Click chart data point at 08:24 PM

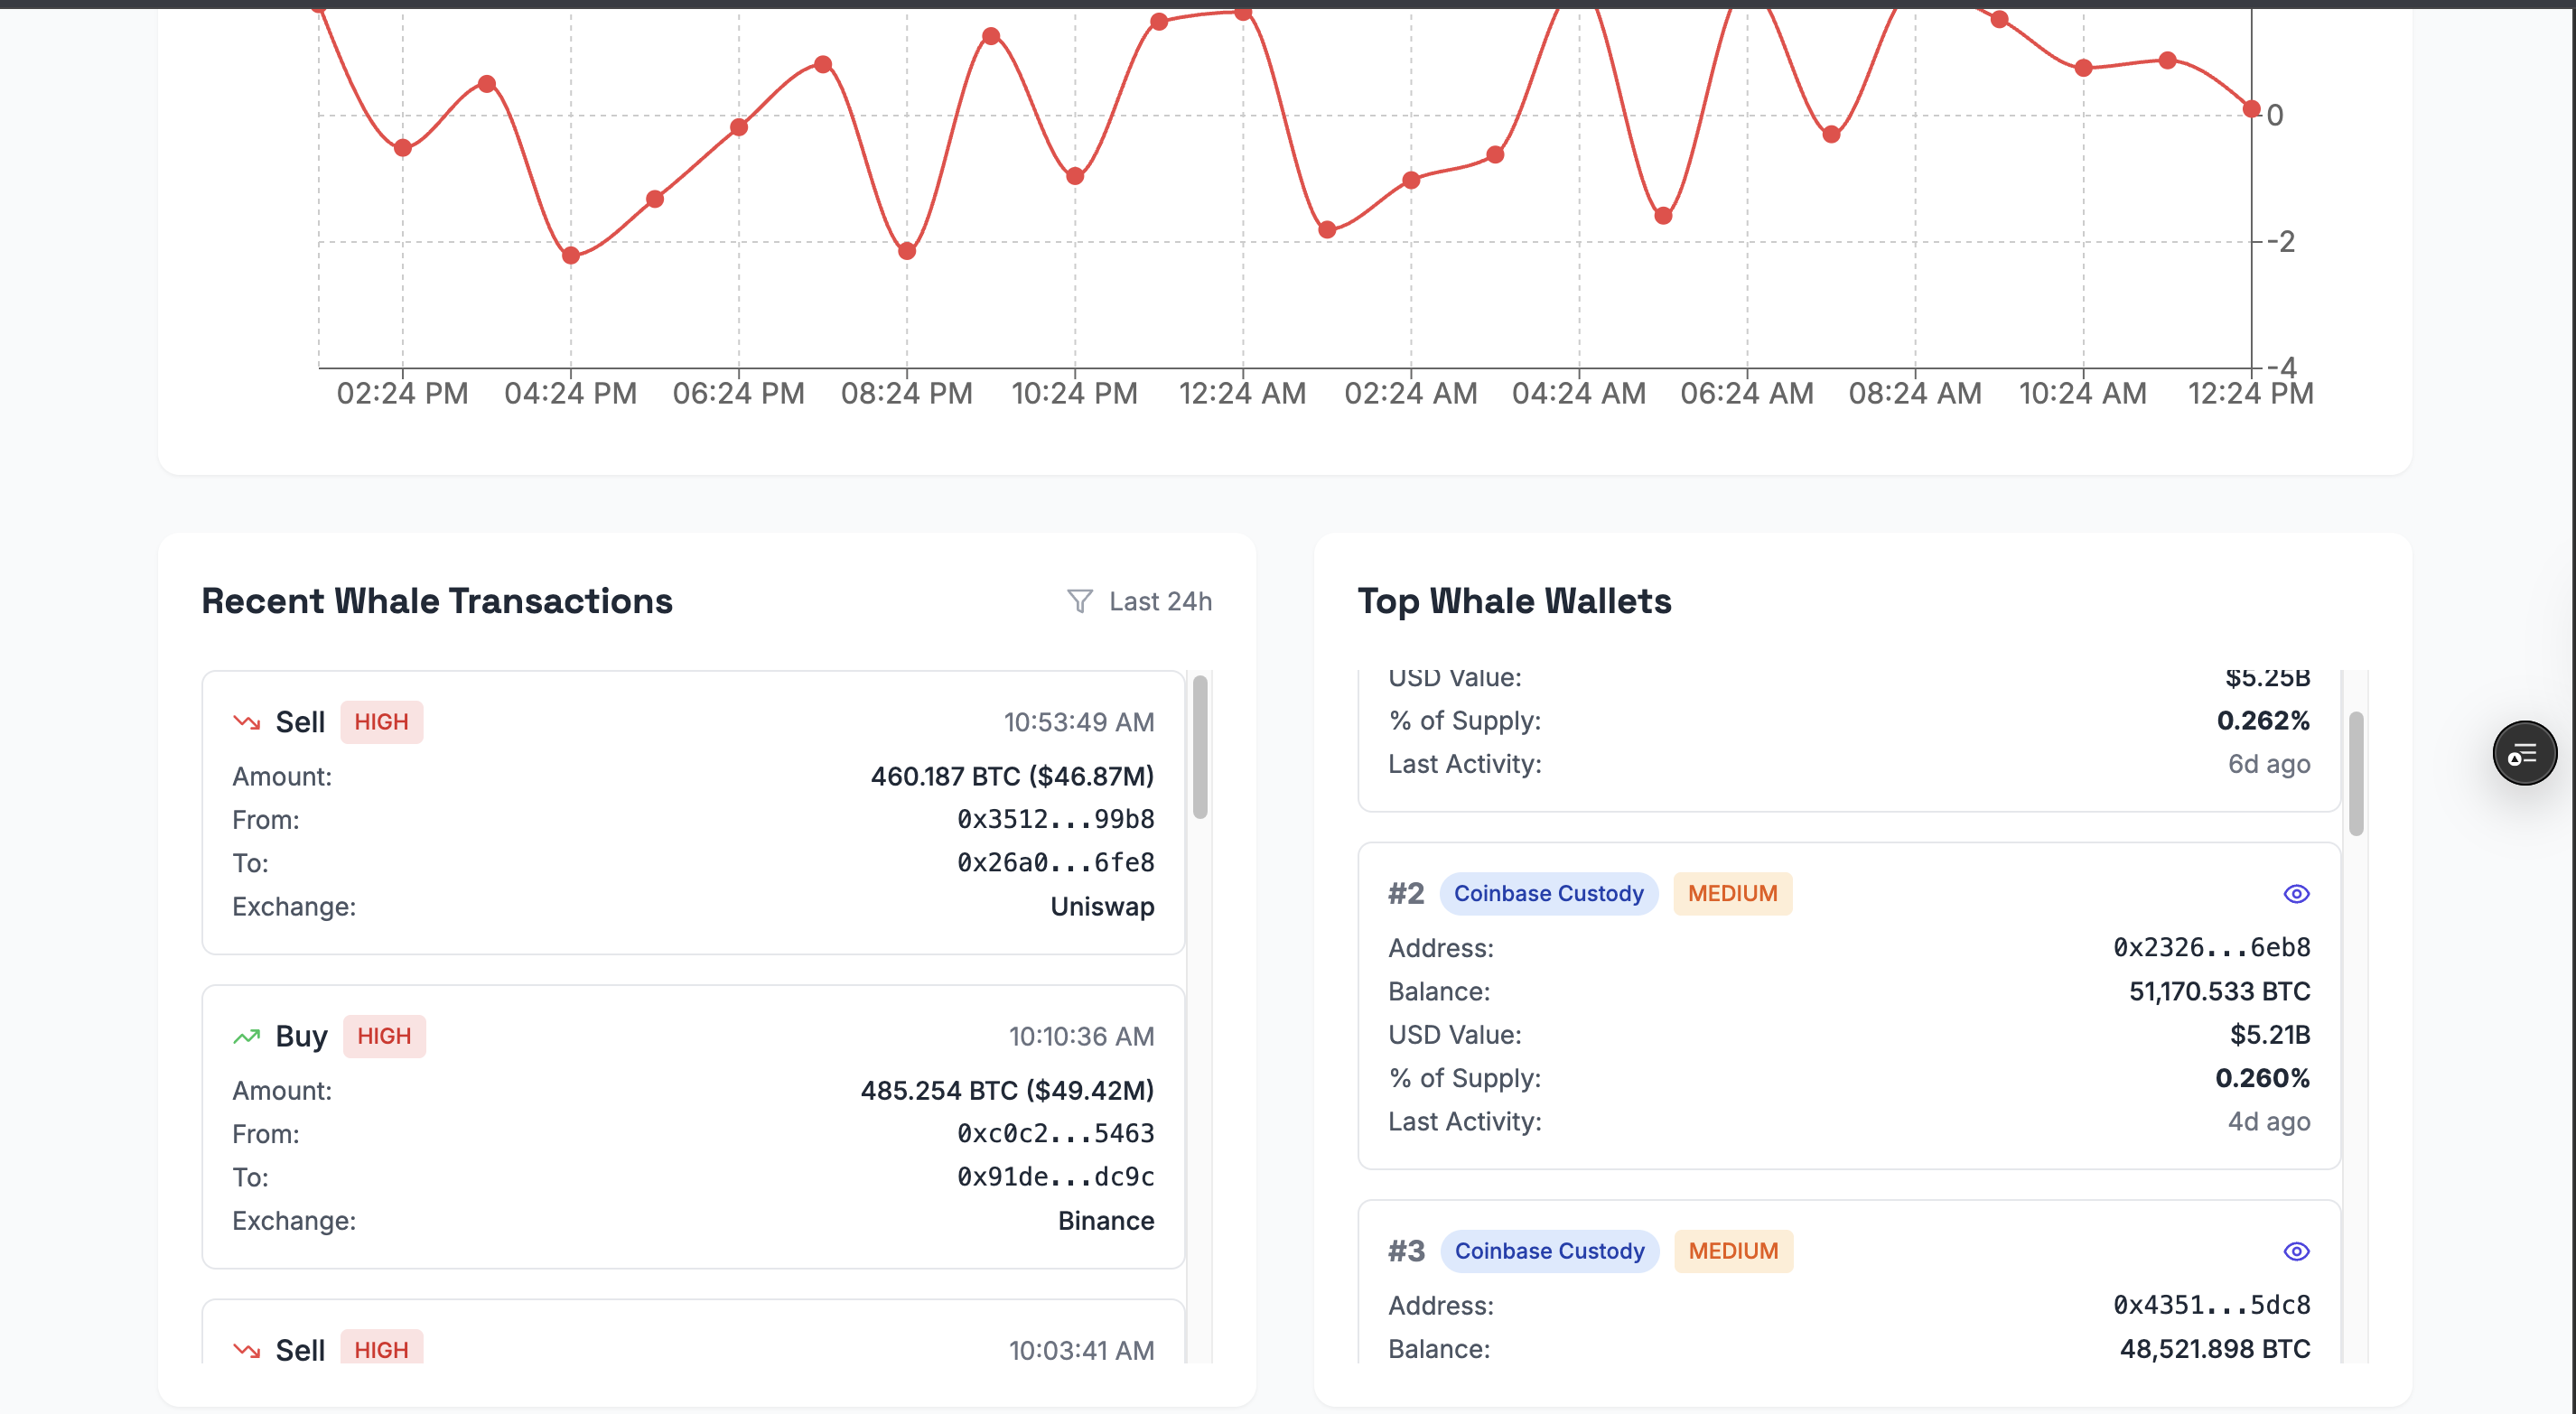pos(907,251)
